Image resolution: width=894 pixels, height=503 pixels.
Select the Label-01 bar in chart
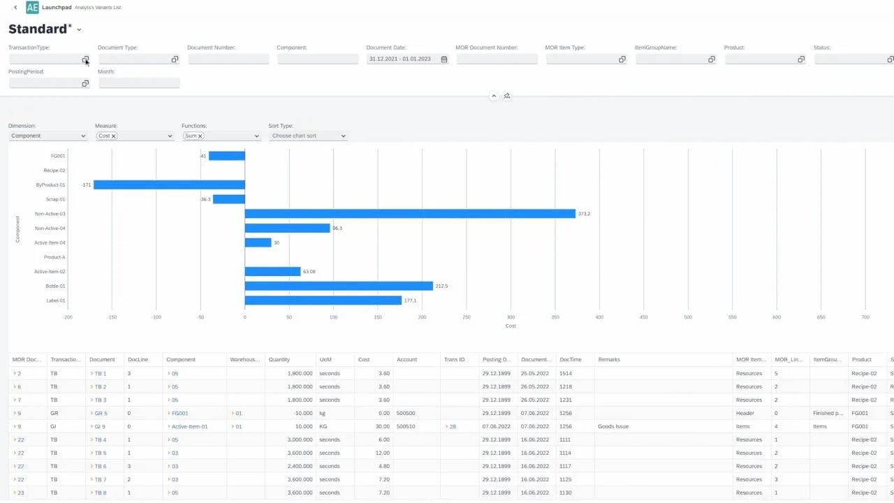pyautogui.click(x=323, y=300)
